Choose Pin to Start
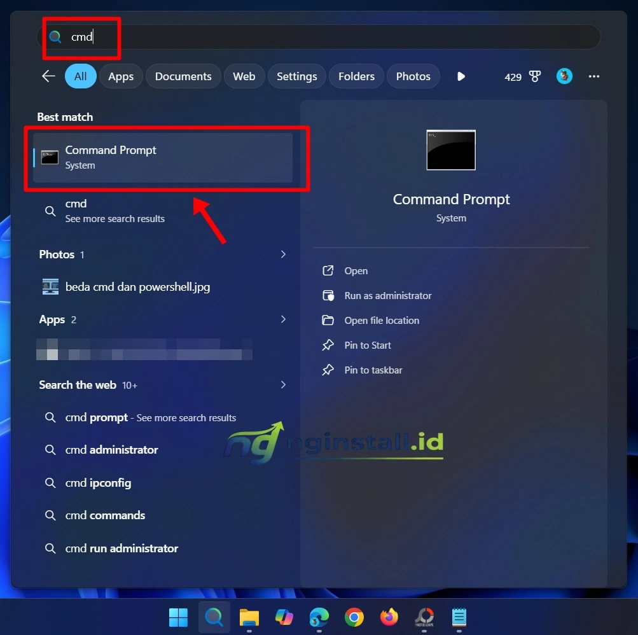Image resolution: width=638 pixels, height=635 pixels. click(368, 345)
